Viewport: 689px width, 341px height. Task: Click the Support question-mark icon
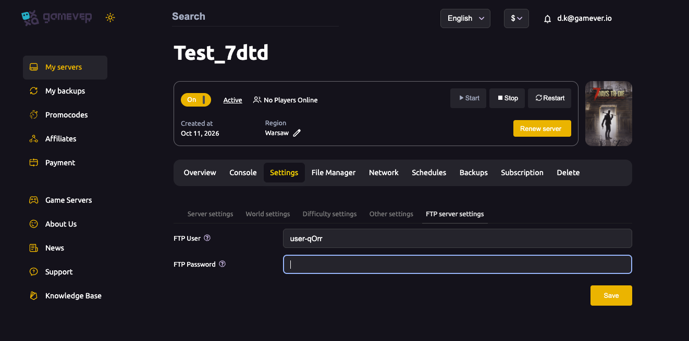coord(34,272)
